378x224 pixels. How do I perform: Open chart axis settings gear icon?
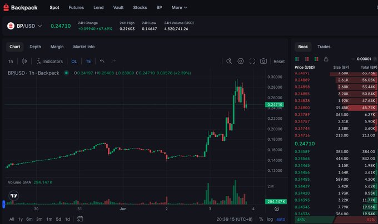click(277, 209)
